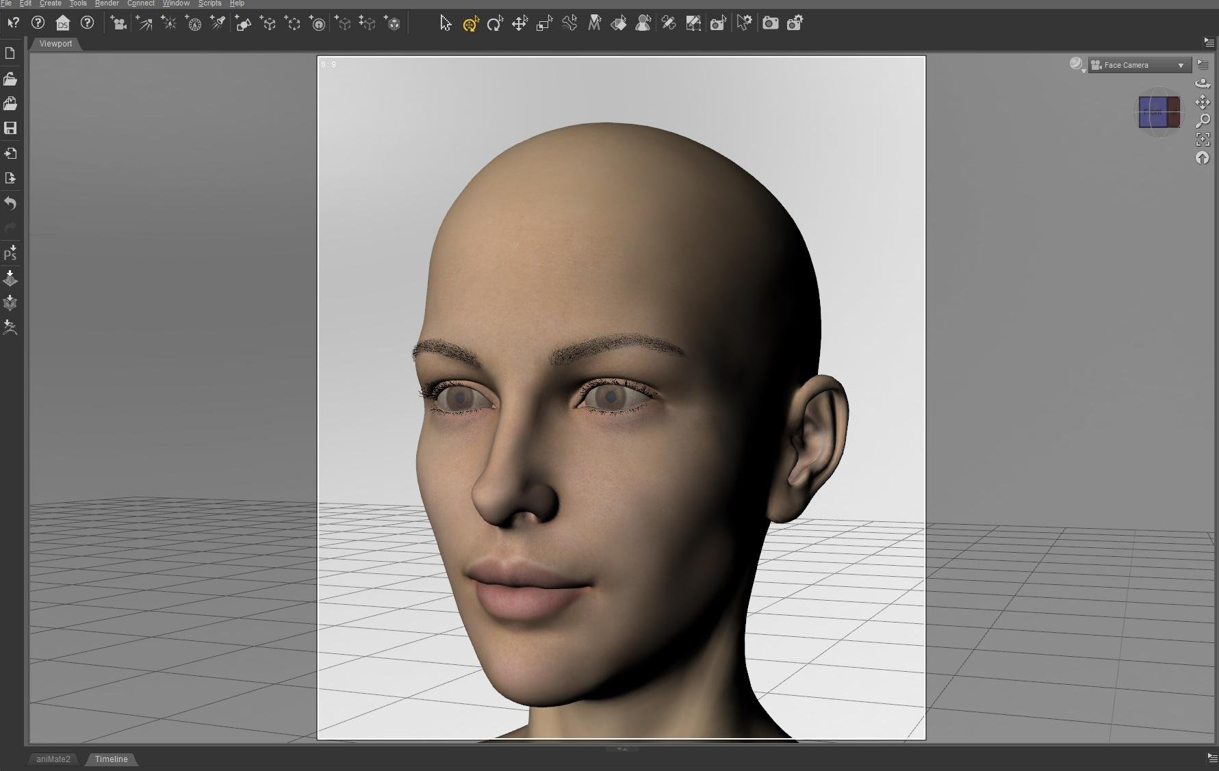
Task: Open the Create menu
Action: tap(51, 3)
